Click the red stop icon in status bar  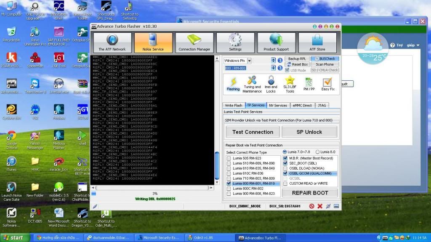click(x=311, y=206)
